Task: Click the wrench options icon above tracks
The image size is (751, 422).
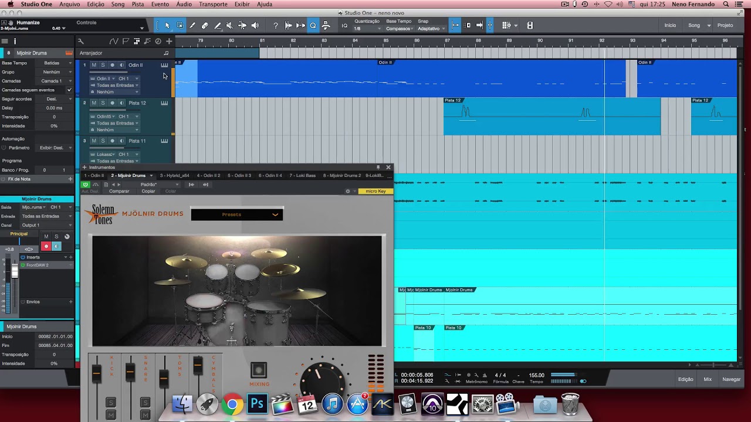Action: tap(81, 41)
